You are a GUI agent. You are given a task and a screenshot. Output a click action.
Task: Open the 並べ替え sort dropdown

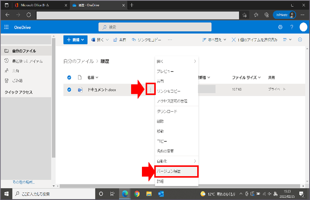[214, 39]
